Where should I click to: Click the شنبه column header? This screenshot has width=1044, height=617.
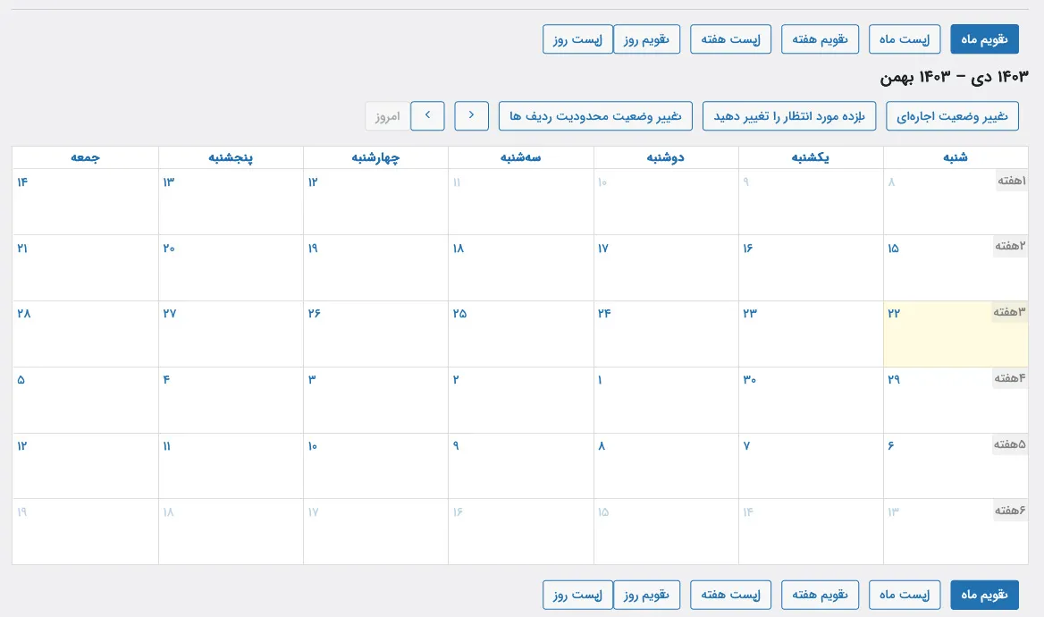point(956,157)
